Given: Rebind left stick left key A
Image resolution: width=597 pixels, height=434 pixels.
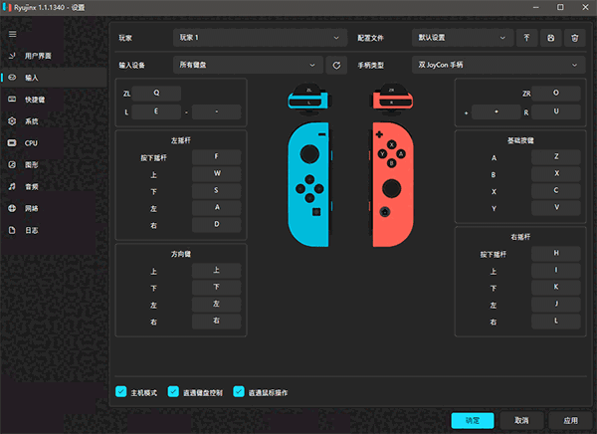Looking at the screenshot, I should [x=217, y=208].
